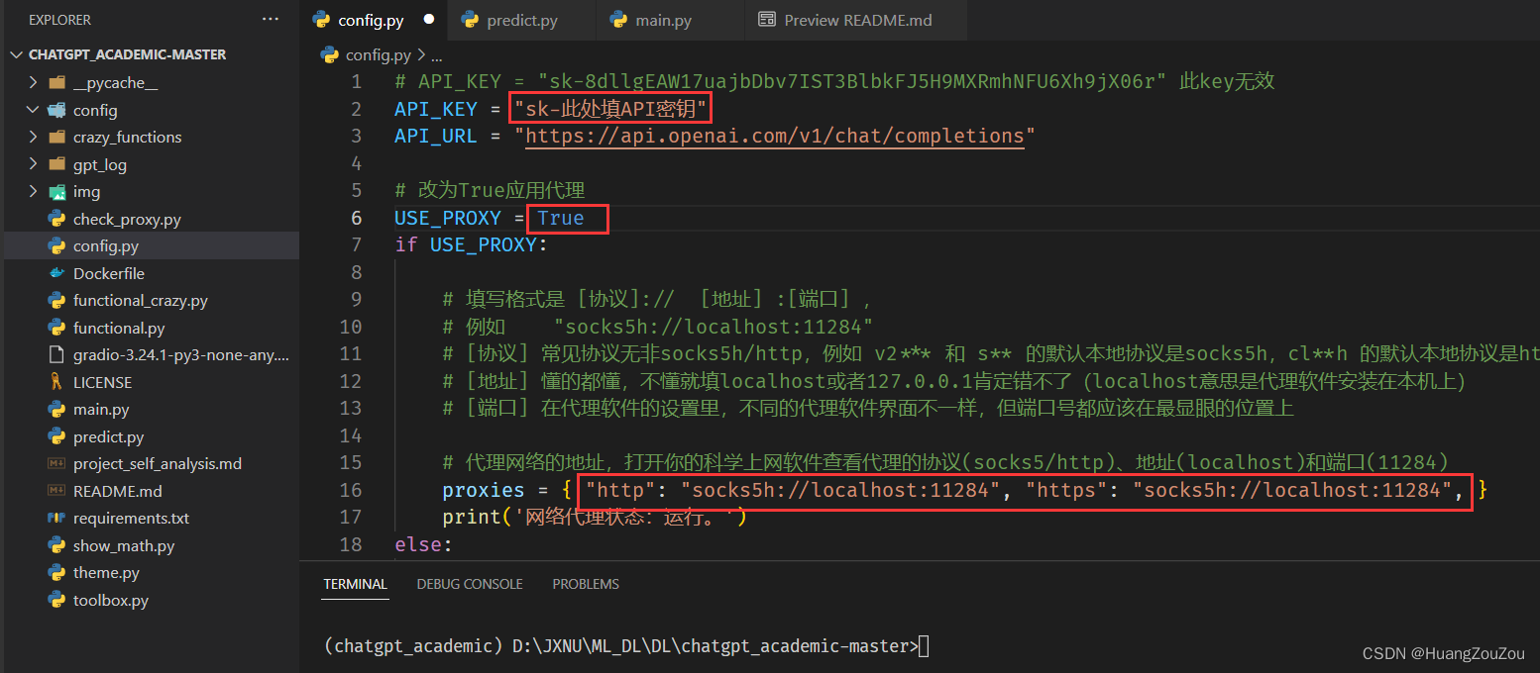Click the terminal command prompt line

(626, 646)
